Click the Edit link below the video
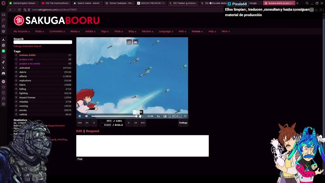The height and width of the screenshot is (183, 325). 79,131
